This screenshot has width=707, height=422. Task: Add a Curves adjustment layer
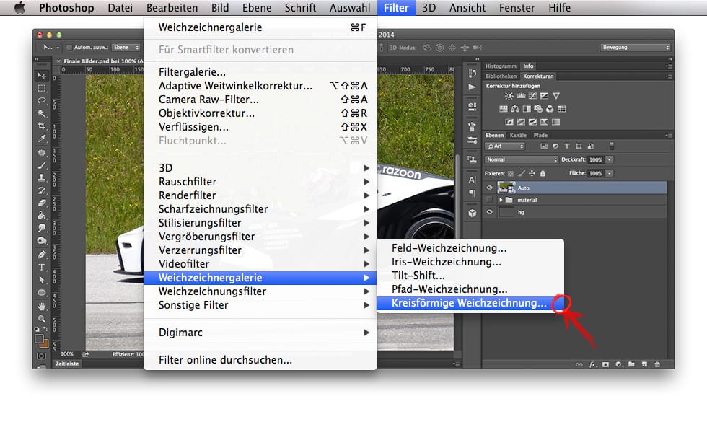pos(532,95)
